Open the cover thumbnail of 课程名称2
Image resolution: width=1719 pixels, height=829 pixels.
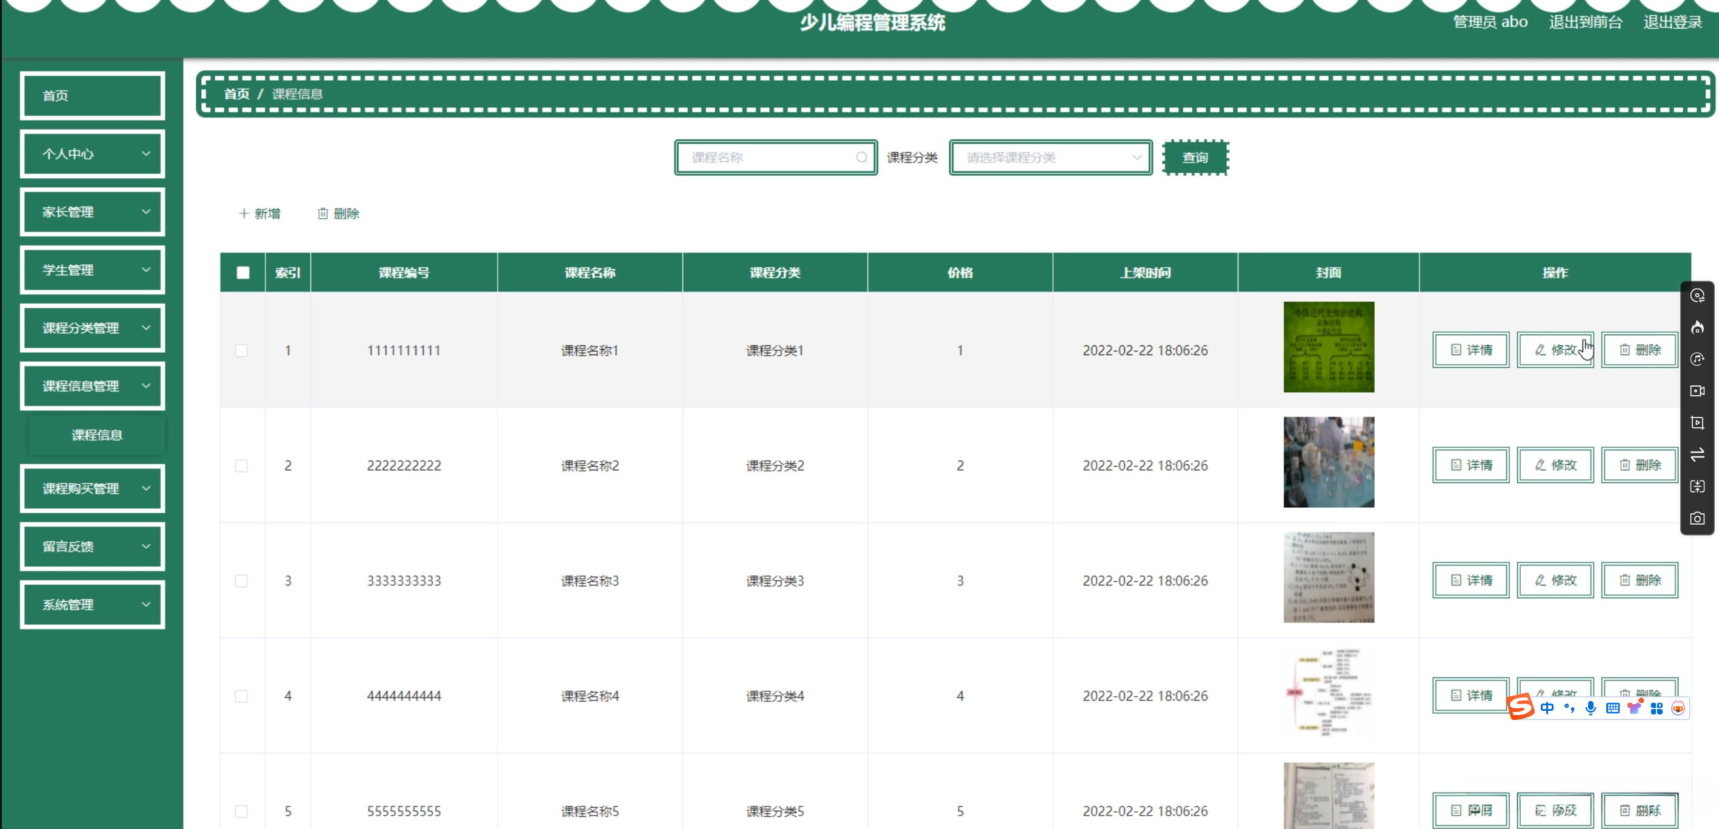[x=1328, y=462]
